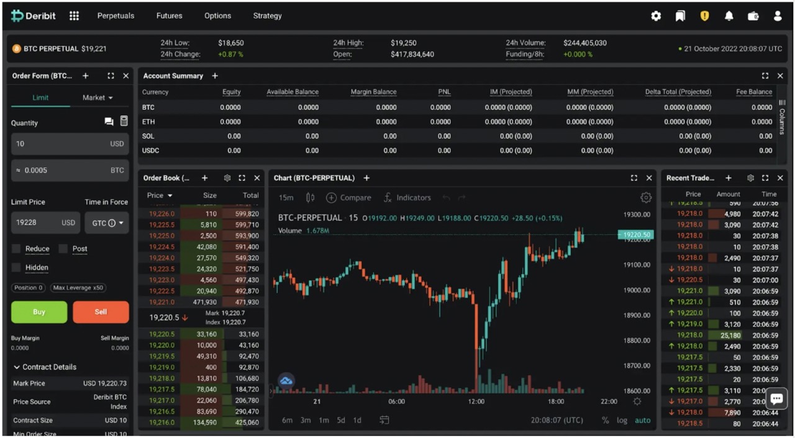The height and width of the screenshot is (438, 795).
Task: Open the Time in Force GTC dropdown
Action: click(106, 223)
